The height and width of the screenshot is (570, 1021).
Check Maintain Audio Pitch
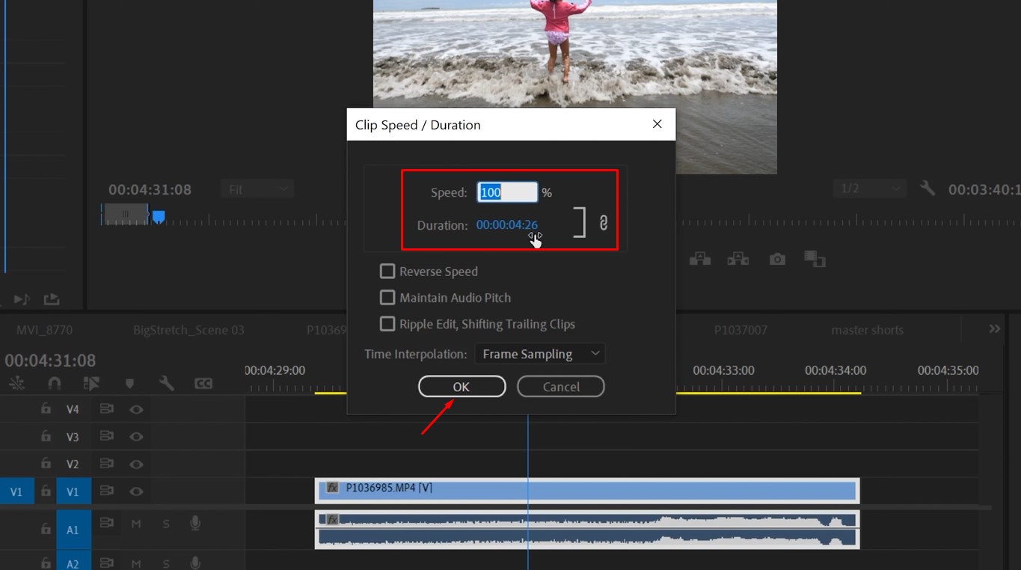[x=387, y=297]
